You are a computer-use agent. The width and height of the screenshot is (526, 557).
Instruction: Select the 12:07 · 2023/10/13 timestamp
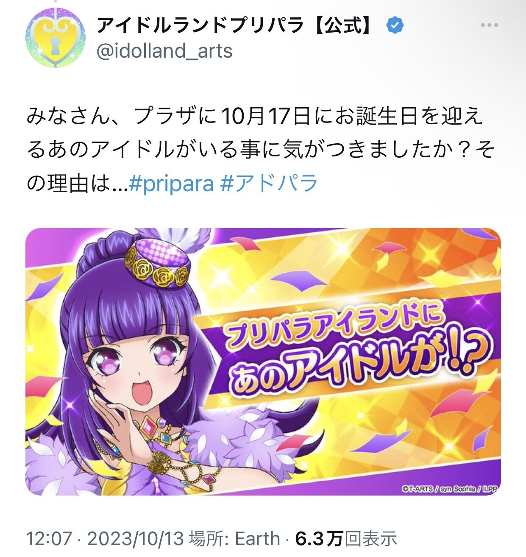(105, 539)
